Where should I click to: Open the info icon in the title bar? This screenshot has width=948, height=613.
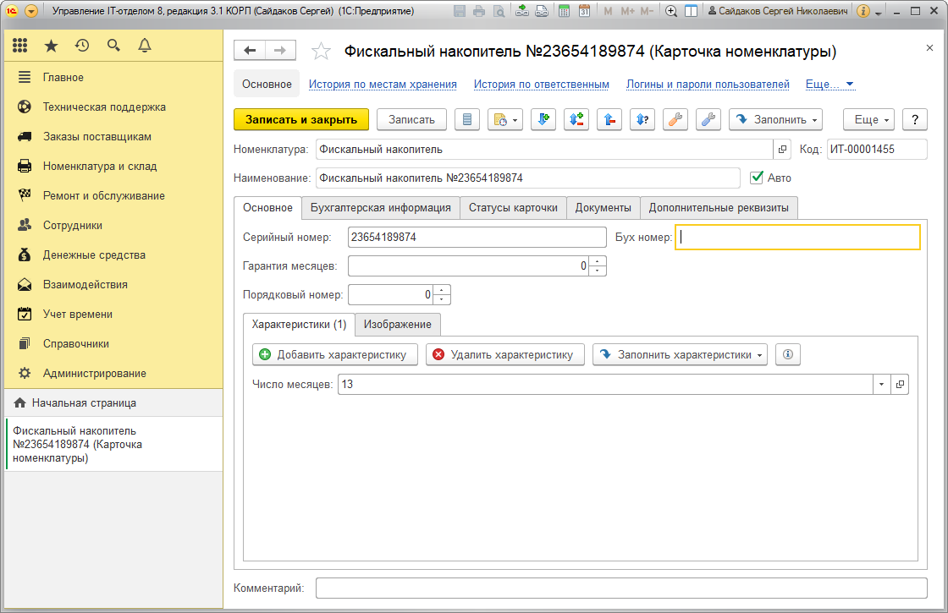(863, 11)
